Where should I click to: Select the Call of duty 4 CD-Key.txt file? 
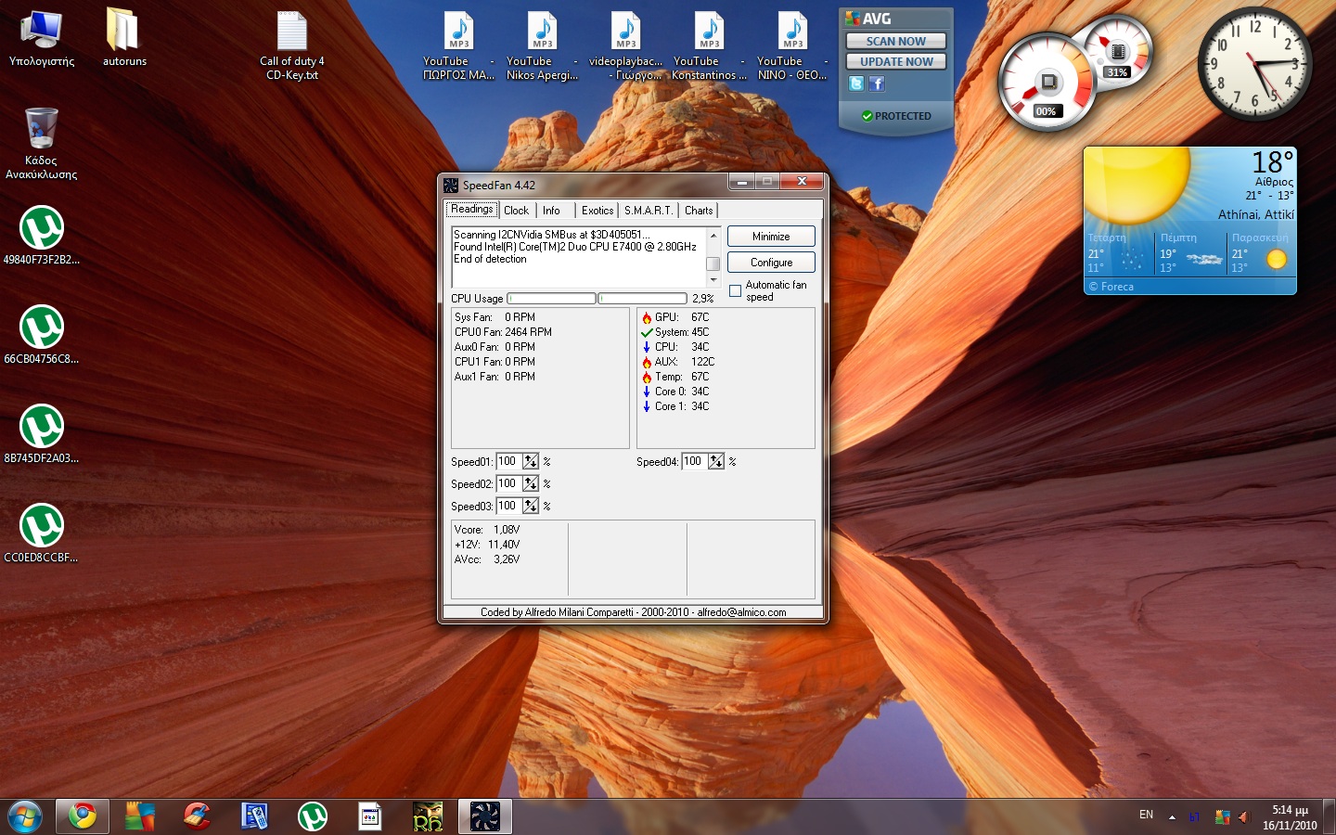point(292,46)
